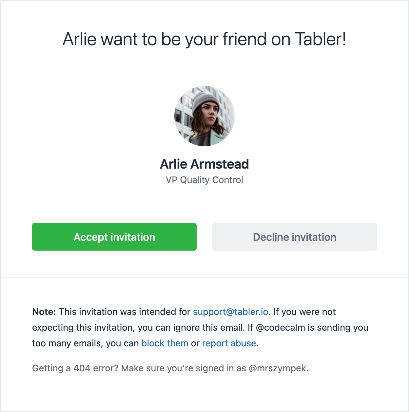Click Arlie's circular profile avatar
409x412 pixels.
tap(204, 116)
